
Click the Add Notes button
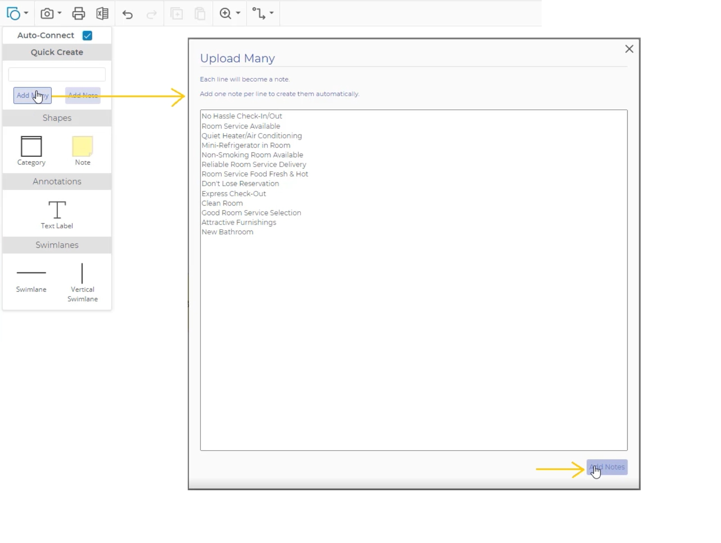607,467
